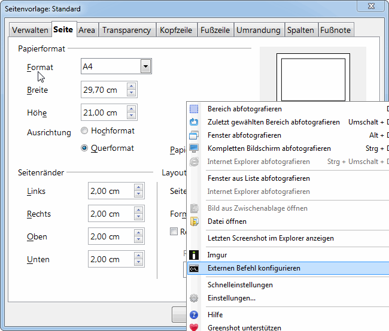Image resolution: width=389 pixels, height=331 pixels.
Task: Decrease the Oben margin value
Action: tap(138, 239)
